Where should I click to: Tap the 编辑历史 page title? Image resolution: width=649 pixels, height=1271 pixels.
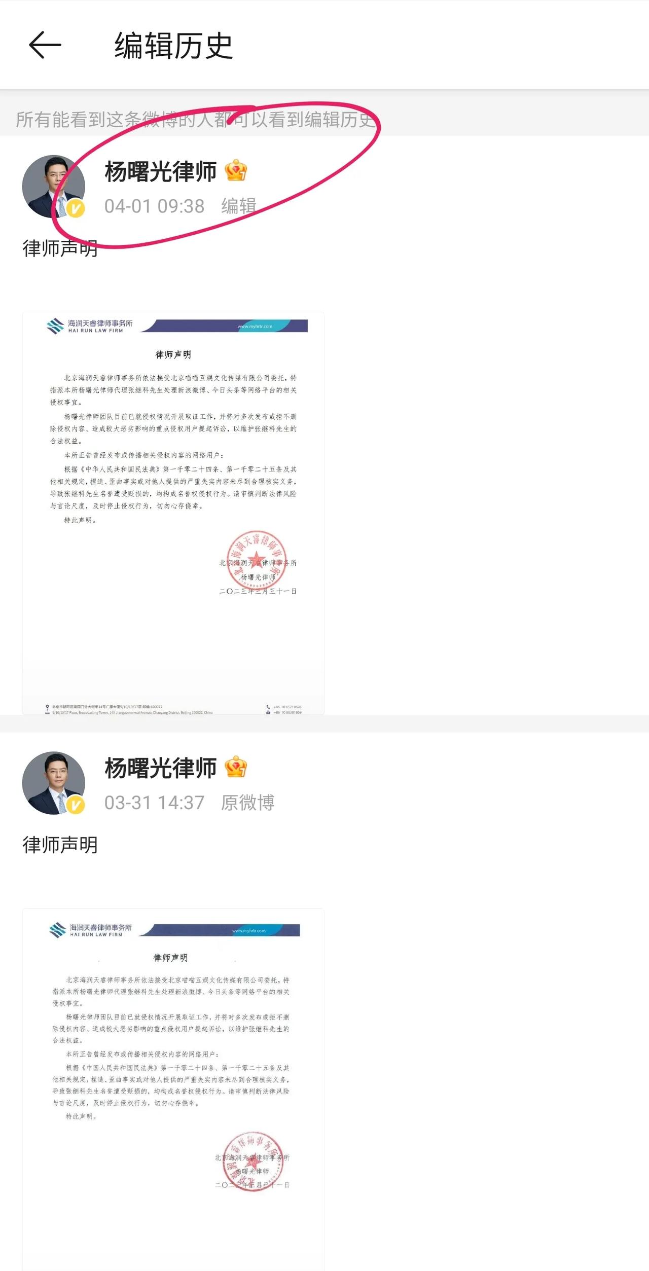coord(173,46)
